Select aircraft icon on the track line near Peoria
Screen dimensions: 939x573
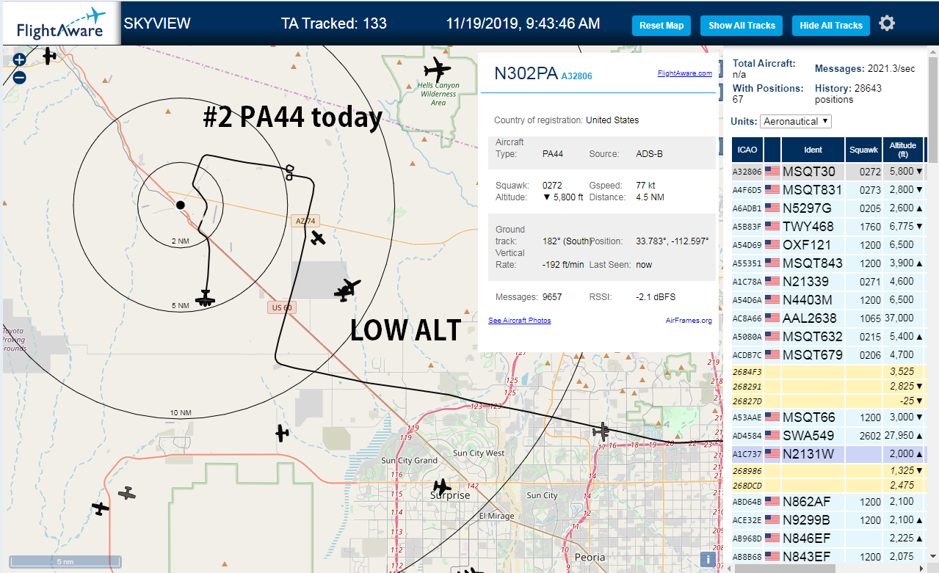[x=602, y=431]
